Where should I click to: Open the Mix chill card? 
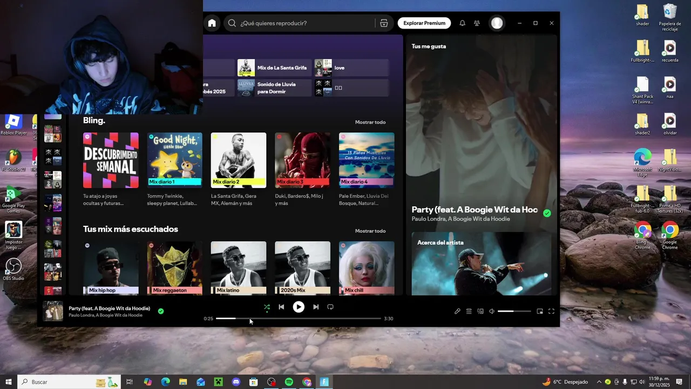pyautogui.click(x=367, y=268)
